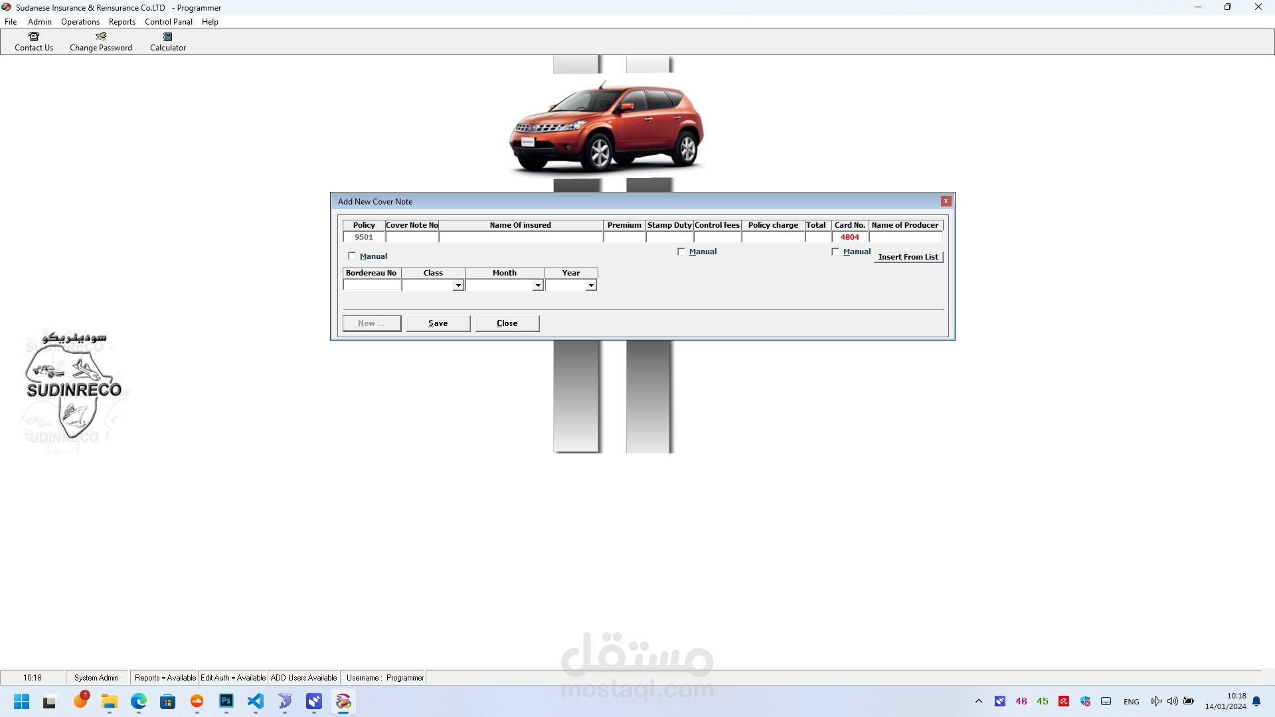Image resolution: width=1275 pixels, height=717 pixels.
Task: Open the Help menu
Action: click(x=210, y=22)
